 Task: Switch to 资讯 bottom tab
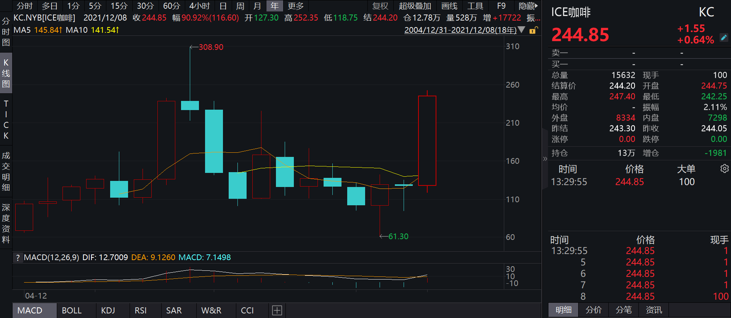click(654, 310)
